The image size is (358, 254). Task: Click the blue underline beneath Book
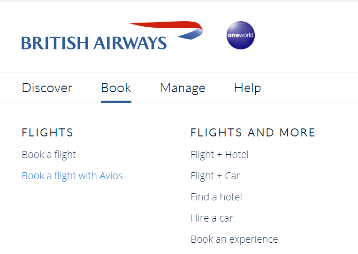point(116,101)
